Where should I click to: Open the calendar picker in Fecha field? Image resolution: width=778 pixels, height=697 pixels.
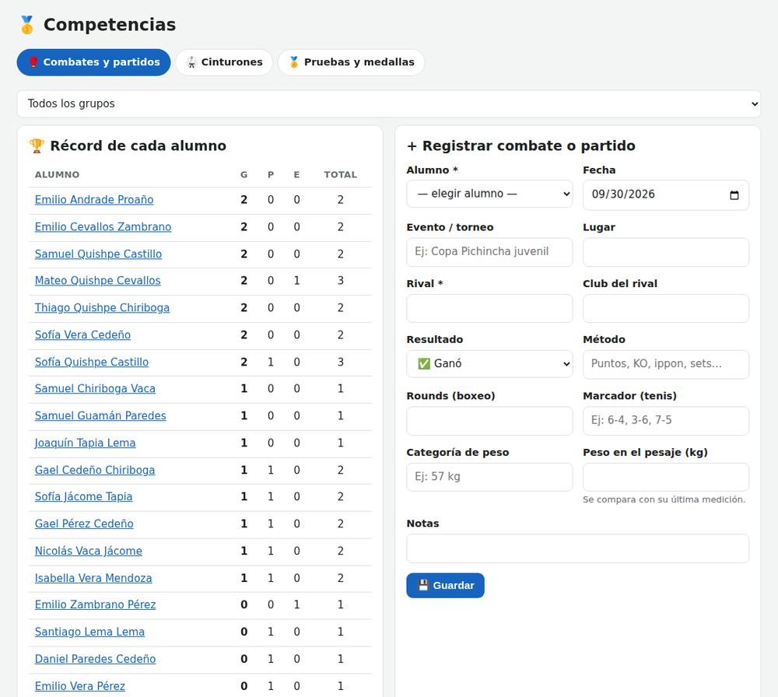[734, 195]
